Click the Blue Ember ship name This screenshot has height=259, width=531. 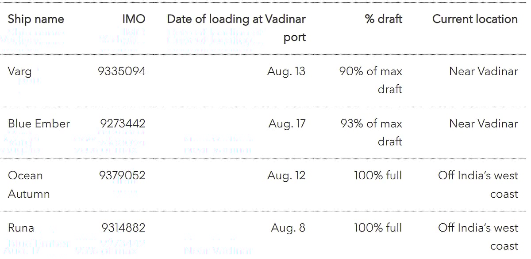point(39,124)
